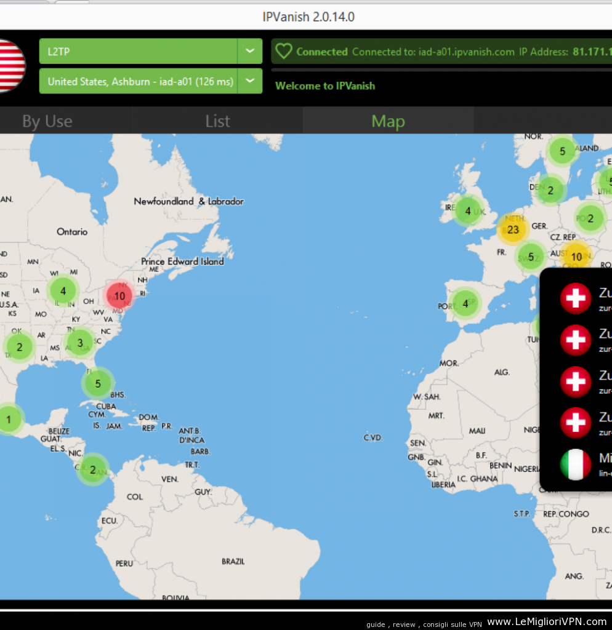Click the "MALI" map label

pyautogui.click(x=477, y=431)
